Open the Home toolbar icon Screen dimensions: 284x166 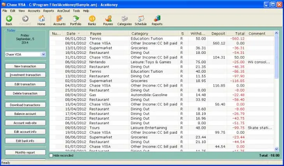(41, 20)
